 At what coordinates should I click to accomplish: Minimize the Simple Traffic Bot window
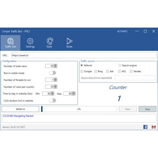137,31
